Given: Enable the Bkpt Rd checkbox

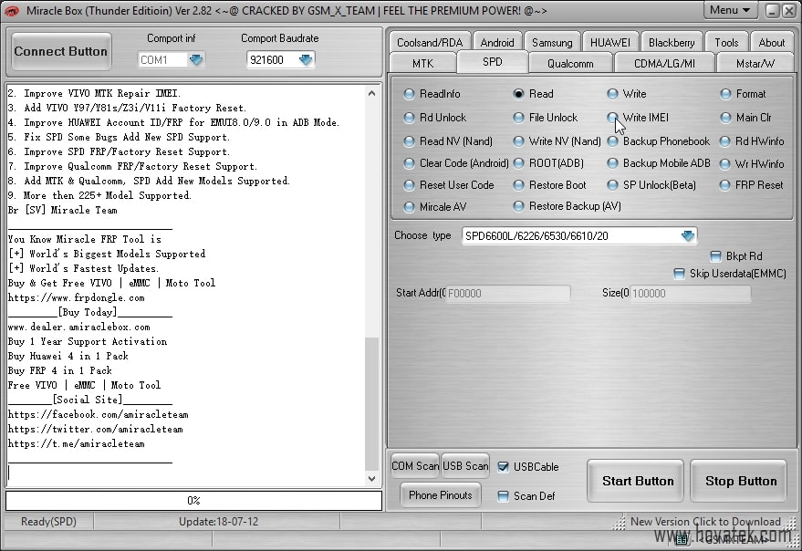Looking at the screenshot, I should click(716, 256).
